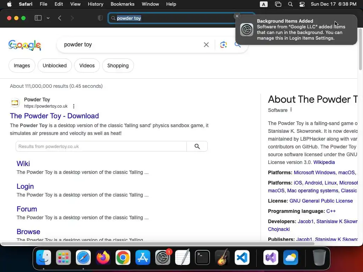Switch to Shopping results
This screenshot has height=272, width=363.
point(118,66)
